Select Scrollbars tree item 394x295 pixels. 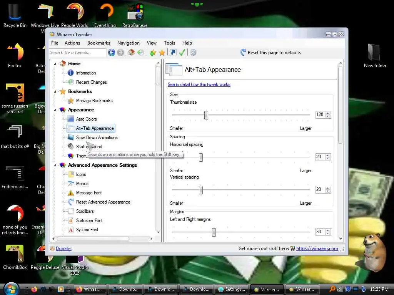85,211
